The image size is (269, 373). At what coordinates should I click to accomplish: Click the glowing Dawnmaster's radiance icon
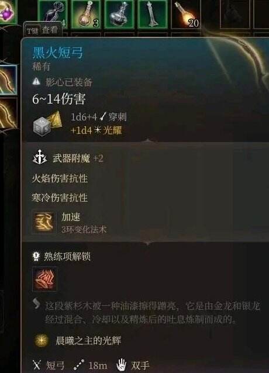click(42, 340)
